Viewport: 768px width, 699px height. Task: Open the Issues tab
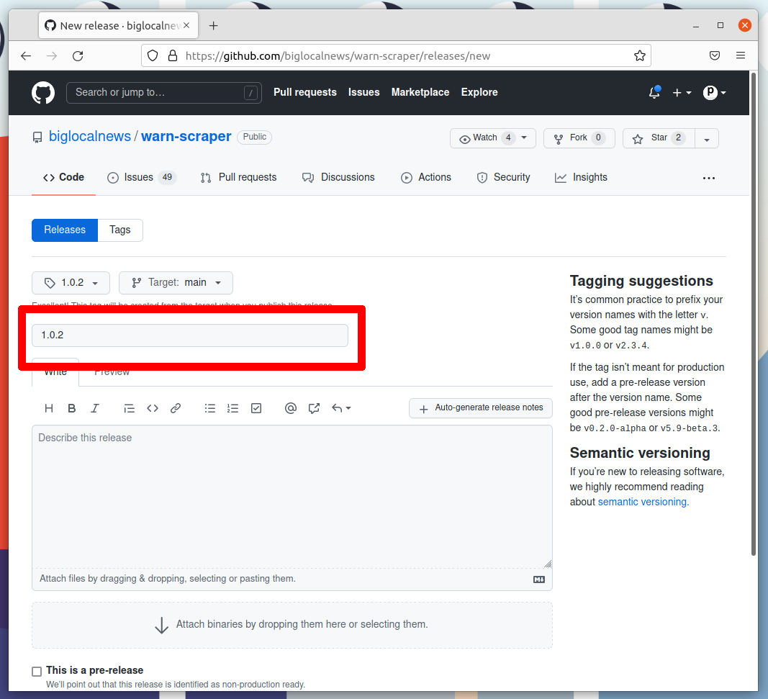(142, 177)
